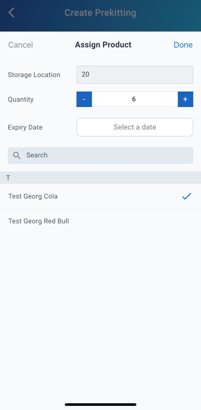This screenshot has width=201, height=410.
Task: Select the Test Georg Cola product name
Action: coord(33,196)
